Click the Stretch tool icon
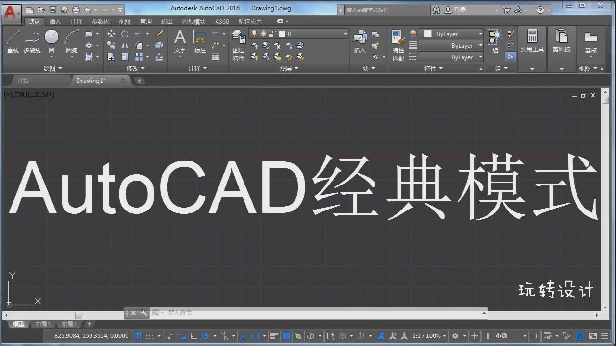 (x=111, y=57)
